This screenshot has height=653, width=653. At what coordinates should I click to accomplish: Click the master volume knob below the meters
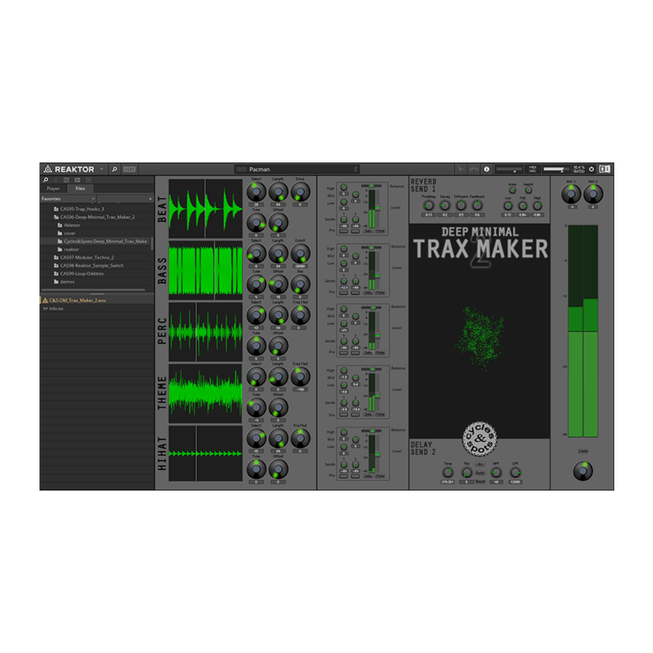coord(583,471)
